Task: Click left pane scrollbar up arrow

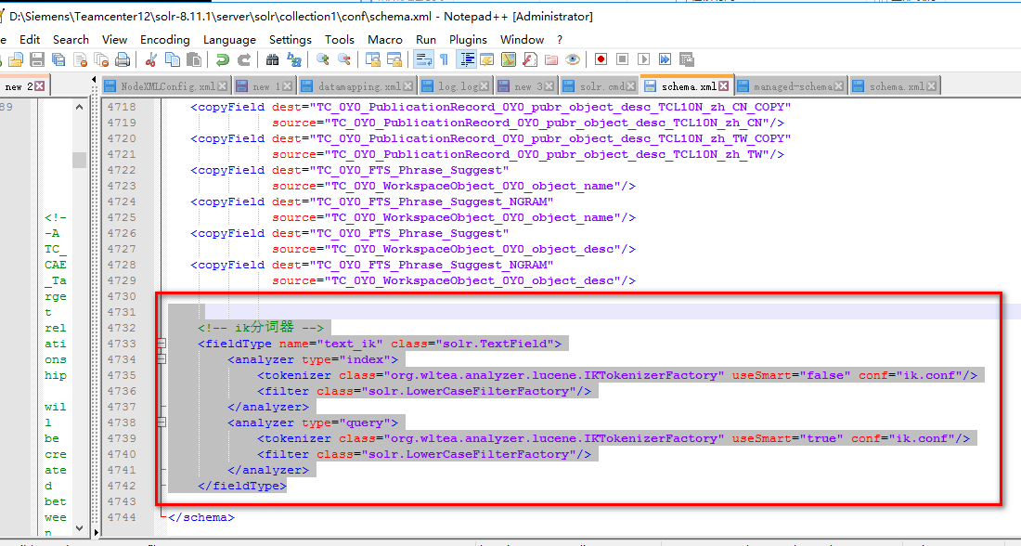Action: point(80,107)
